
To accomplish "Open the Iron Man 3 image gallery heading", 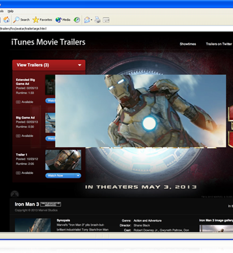I will point(216,220).
